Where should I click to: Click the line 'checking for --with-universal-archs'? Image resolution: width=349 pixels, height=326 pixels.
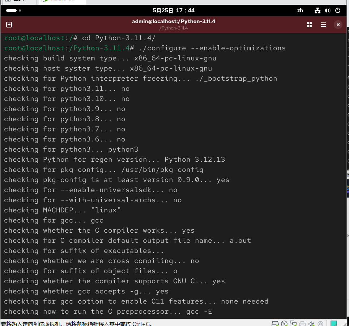tap(93, 200)
